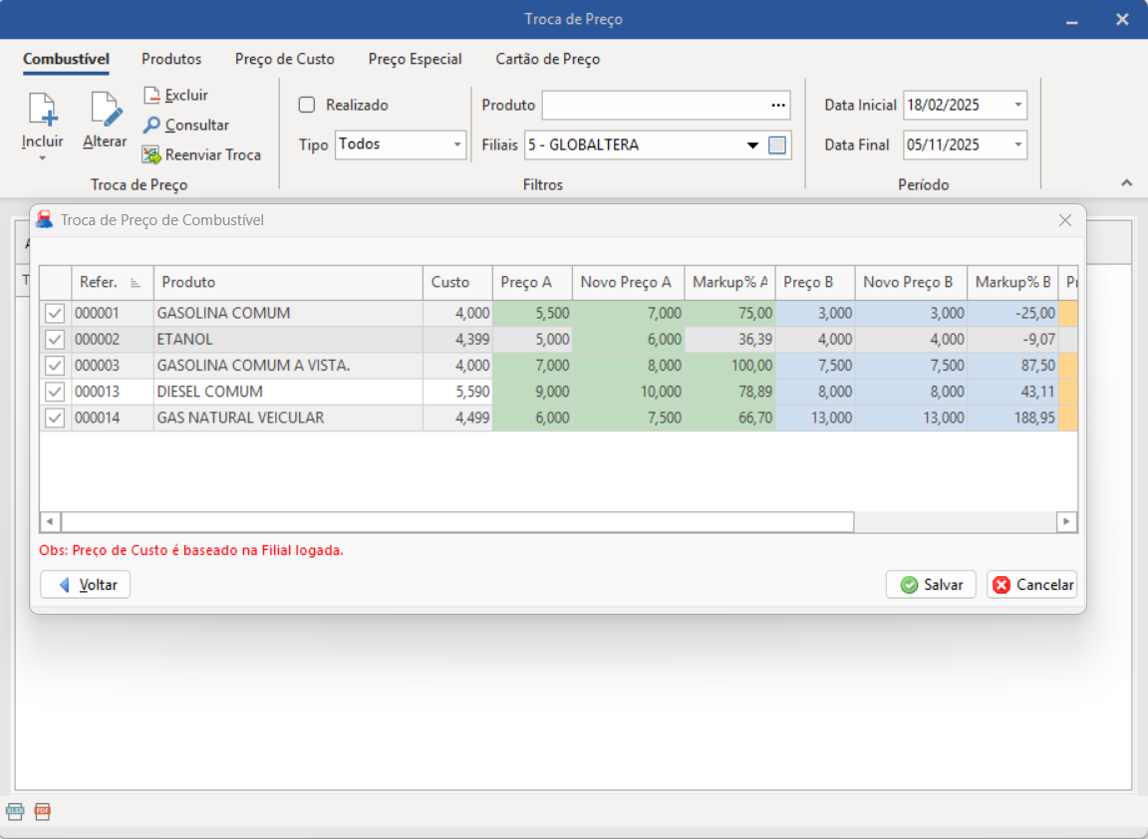Uncheck the DIESEL COMUM row checkbox
Viewport: 1148px width, 839px height.
pyautogui.click(x=55, y=392)
